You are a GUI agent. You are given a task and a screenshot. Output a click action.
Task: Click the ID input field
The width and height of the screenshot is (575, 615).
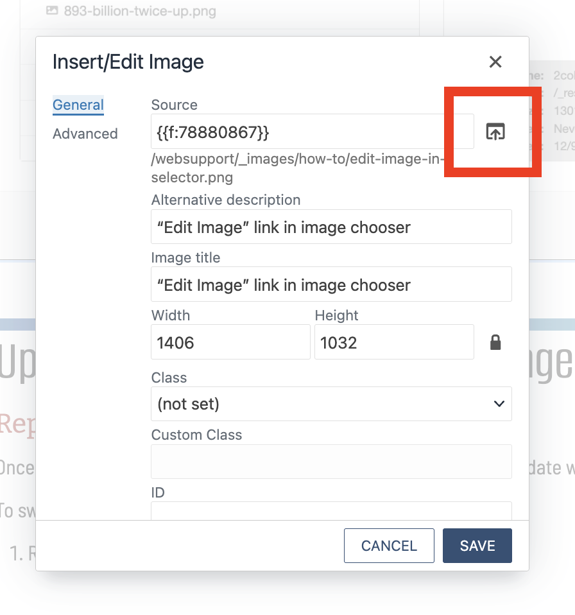(331, 510)
